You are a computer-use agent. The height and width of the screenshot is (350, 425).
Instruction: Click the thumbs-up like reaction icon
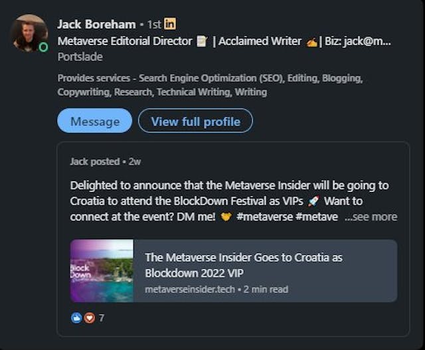(76, 317)
